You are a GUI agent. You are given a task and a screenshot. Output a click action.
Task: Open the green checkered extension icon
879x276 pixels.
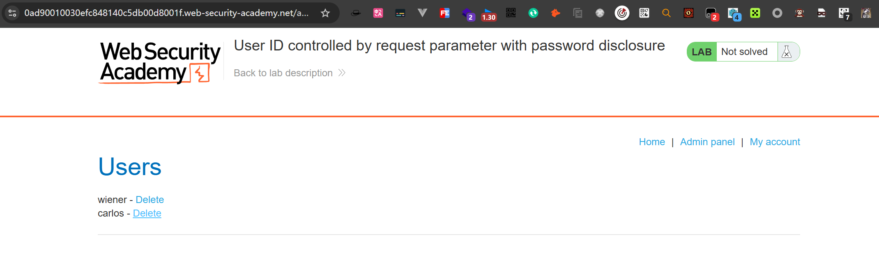coord(755,13)
